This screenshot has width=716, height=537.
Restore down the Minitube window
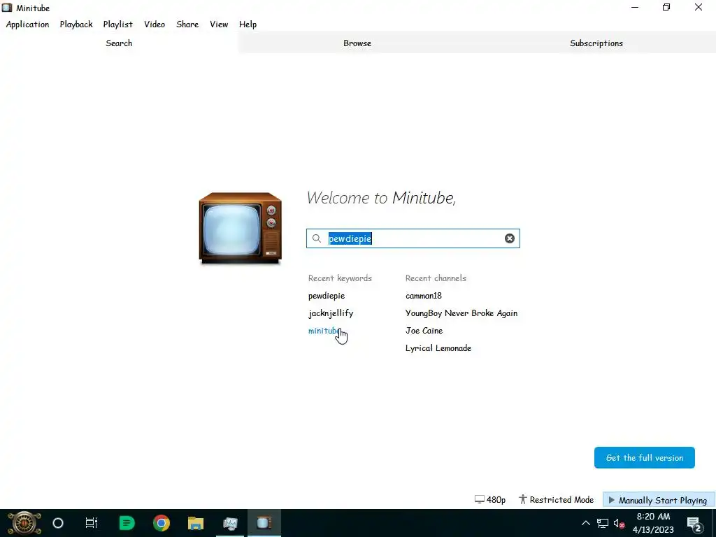[666, 7]
